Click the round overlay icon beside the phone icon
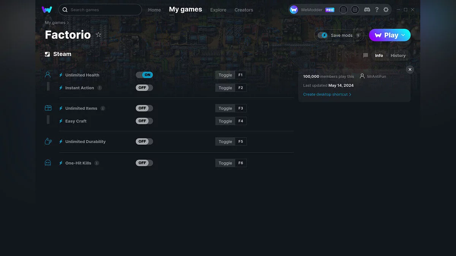456x256 pixels. (x=355, y=10)
